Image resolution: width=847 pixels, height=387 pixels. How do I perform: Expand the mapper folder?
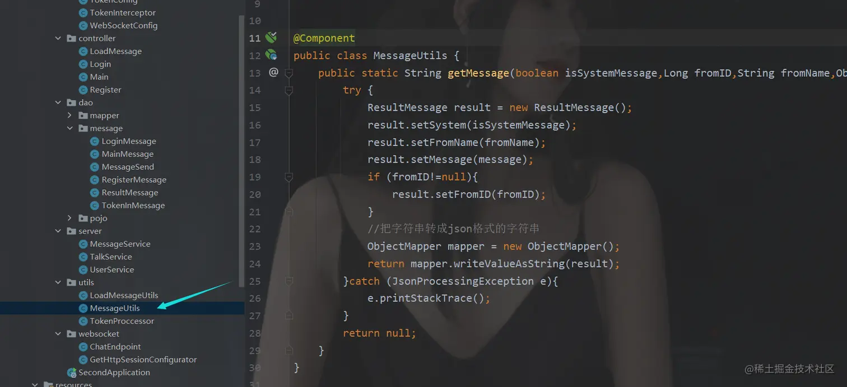[69, 115]
